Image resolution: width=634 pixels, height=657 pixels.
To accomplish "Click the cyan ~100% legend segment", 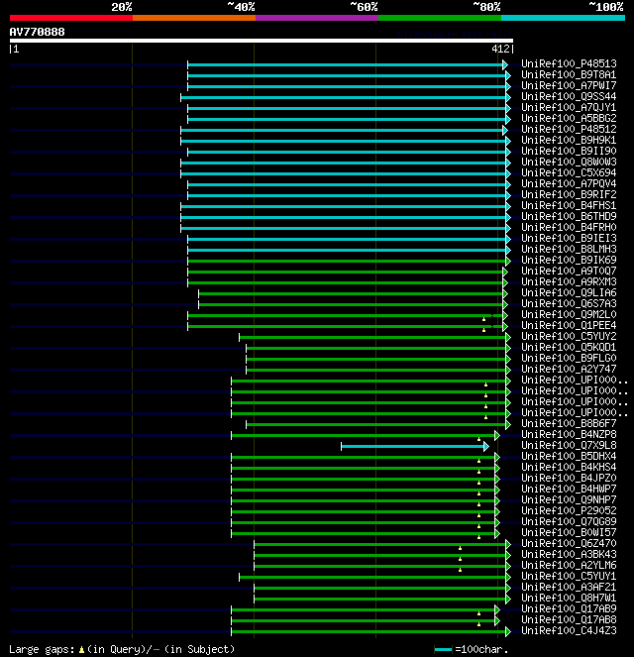I will pos(563,18).
